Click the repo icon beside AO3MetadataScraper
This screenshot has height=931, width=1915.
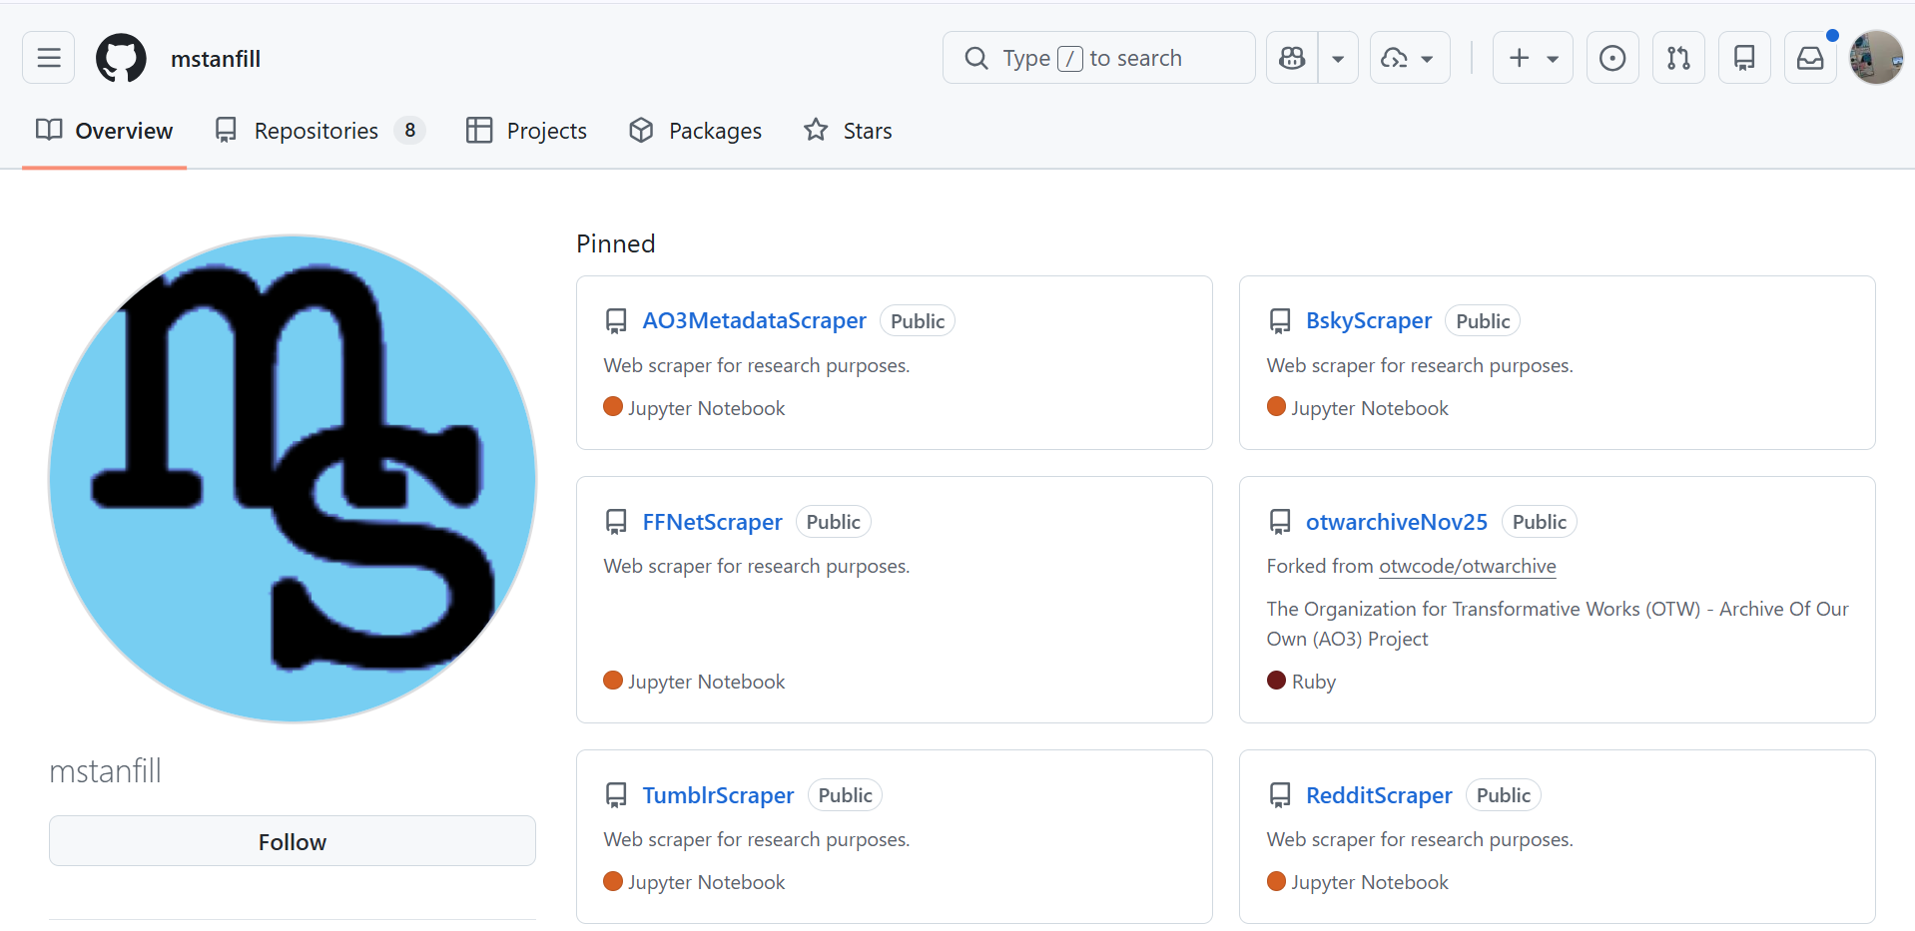[x=616, y=321]
